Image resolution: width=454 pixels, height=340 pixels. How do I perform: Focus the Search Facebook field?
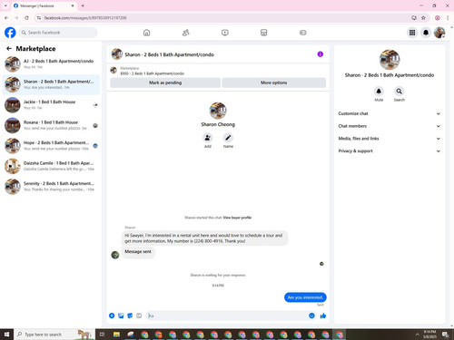click(58, 33)
